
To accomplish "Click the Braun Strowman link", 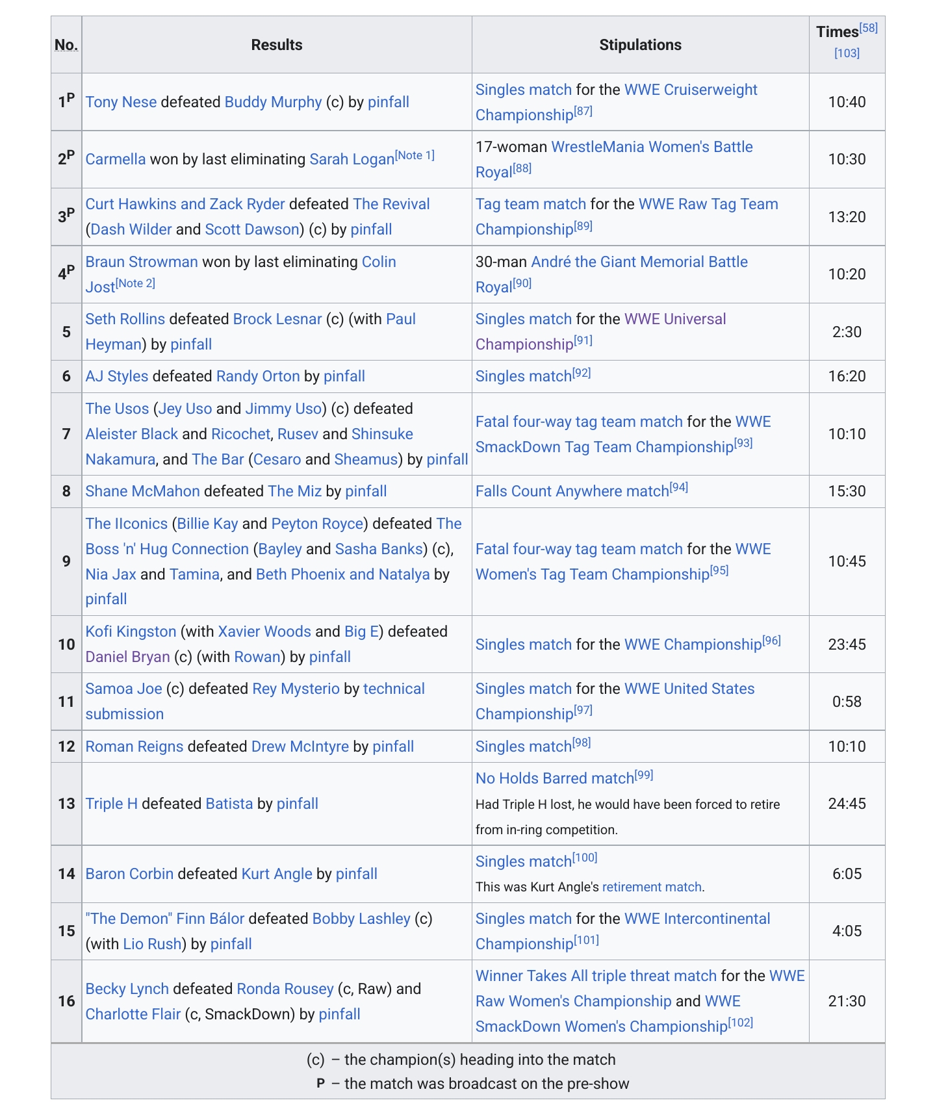I will pos(142,262).
